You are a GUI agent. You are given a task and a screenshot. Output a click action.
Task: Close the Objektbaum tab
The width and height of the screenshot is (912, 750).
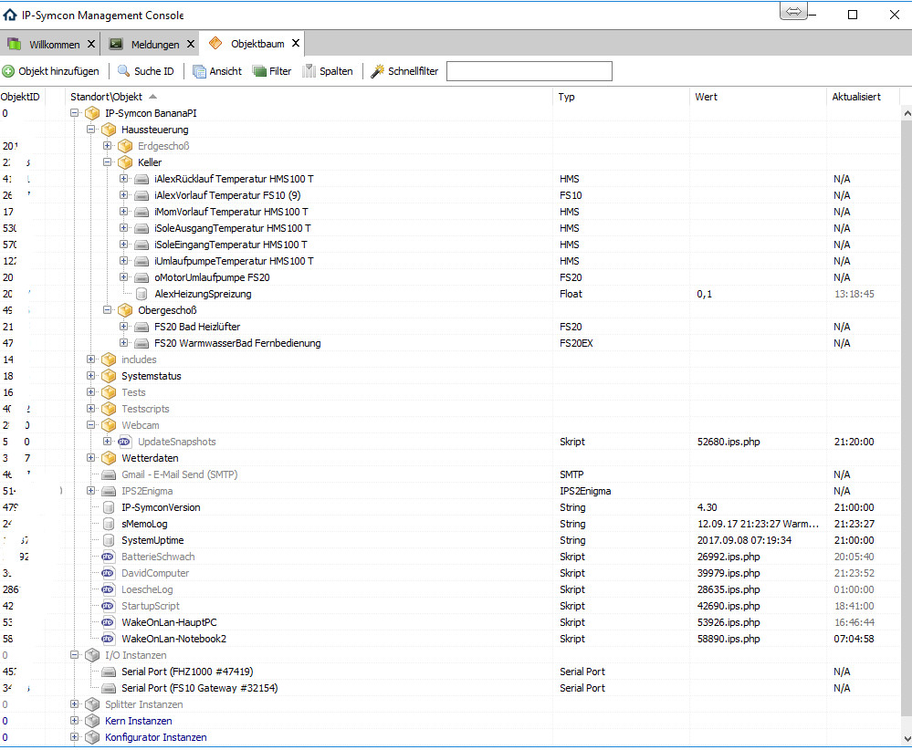pyautogui.click(x=296, y=44)
